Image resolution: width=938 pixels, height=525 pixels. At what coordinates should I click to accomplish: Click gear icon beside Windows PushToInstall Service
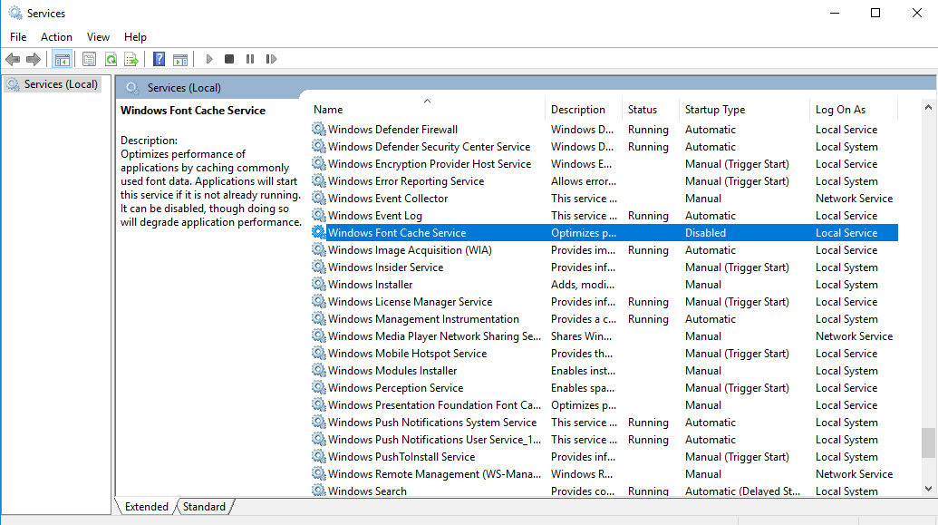319,456
